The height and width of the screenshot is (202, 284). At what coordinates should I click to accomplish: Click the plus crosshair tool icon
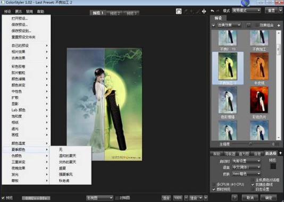[191, 11]
